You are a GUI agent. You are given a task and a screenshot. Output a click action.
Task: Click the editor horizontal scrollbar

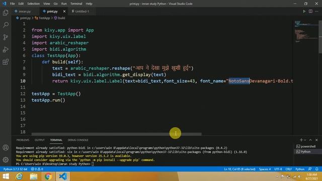pos(116,134)
